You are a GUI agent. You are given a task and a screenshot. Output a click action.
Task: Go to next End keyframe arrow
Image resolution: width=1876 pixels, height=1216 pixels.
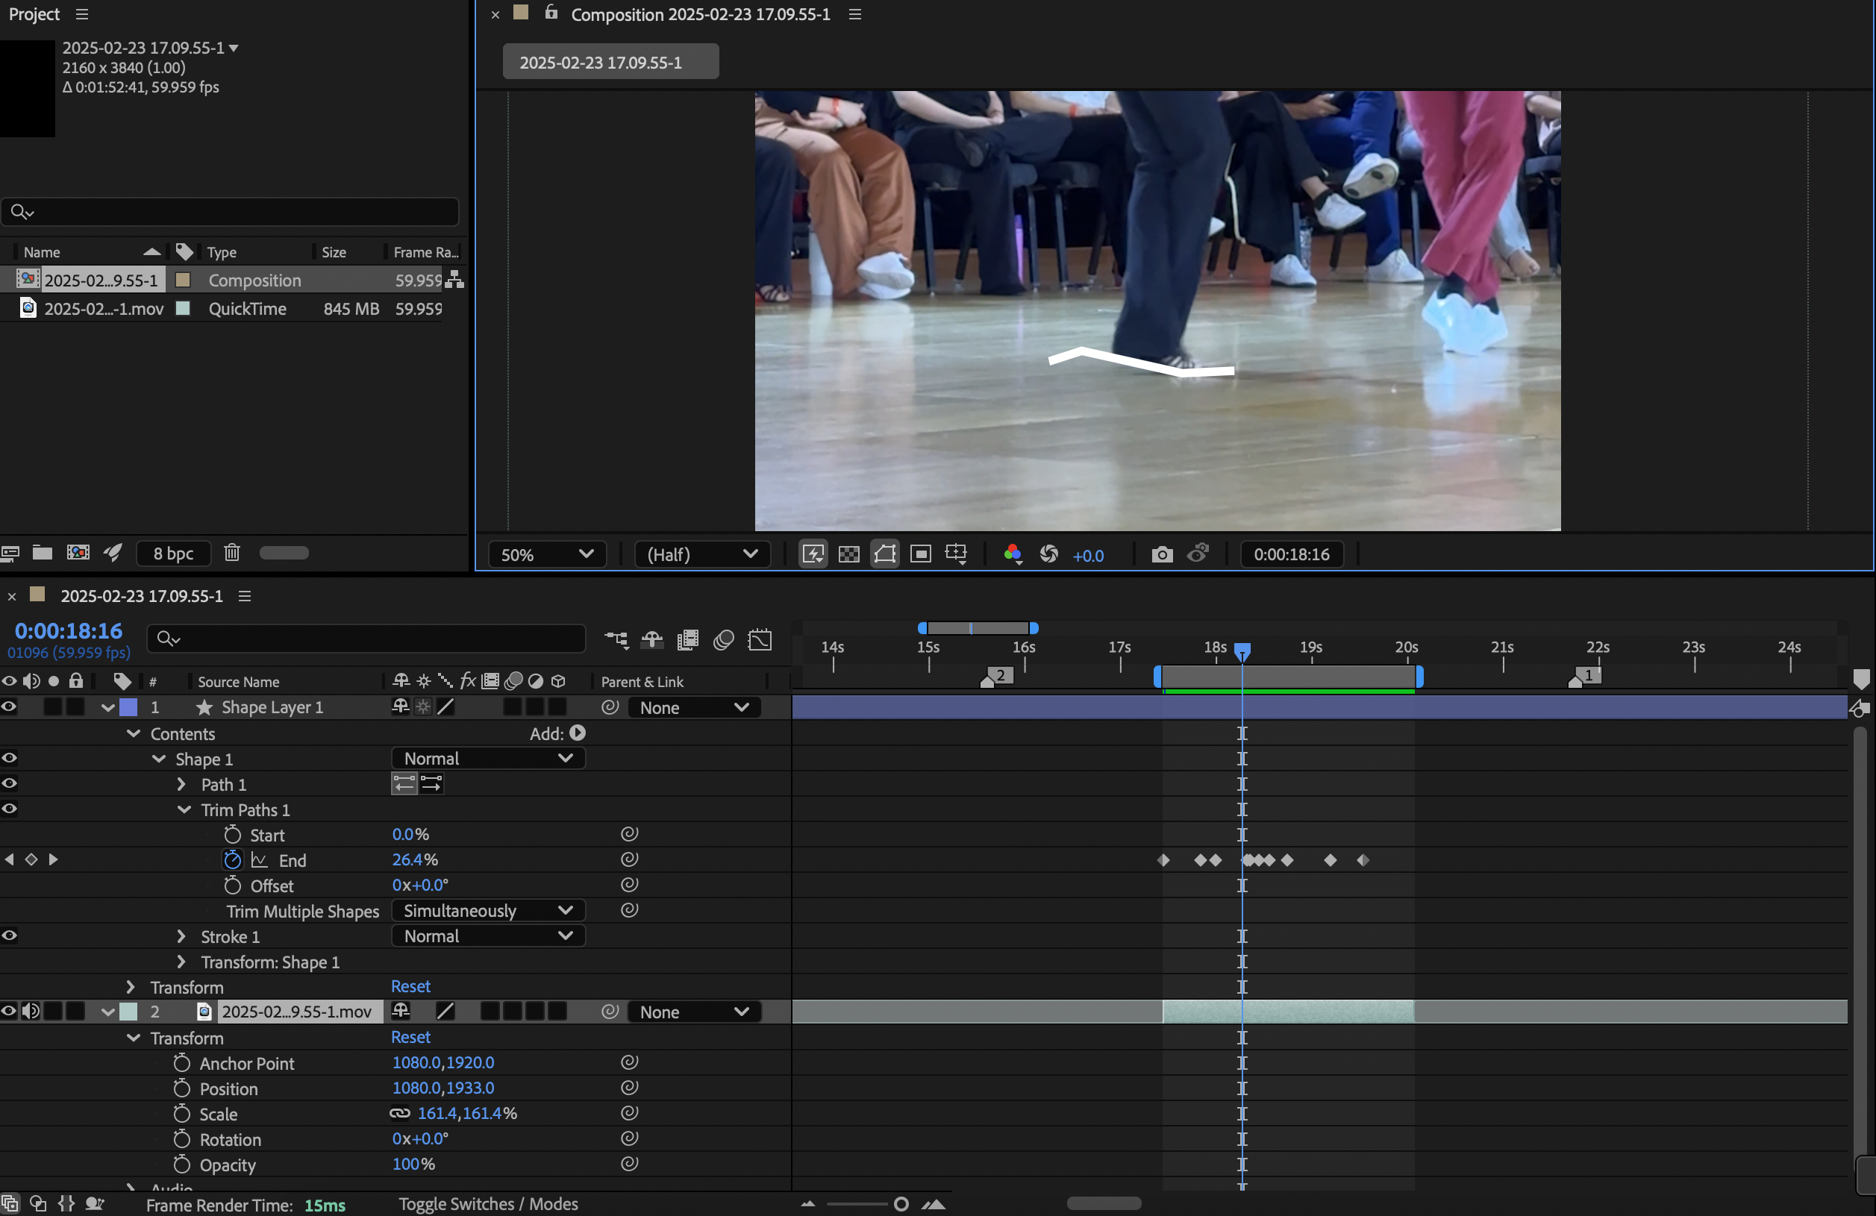pos(53,860)
